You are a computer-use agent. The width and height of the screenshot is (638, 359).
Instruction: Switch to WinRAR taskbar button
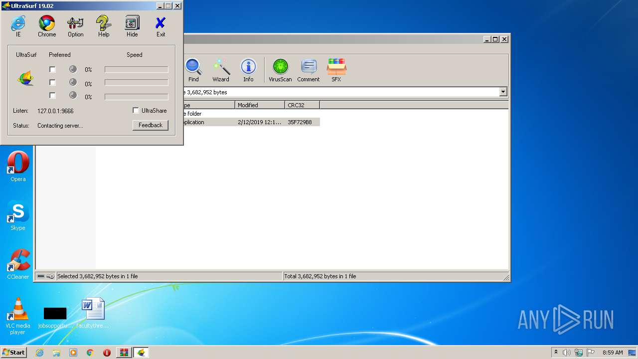tap(124, 353)
